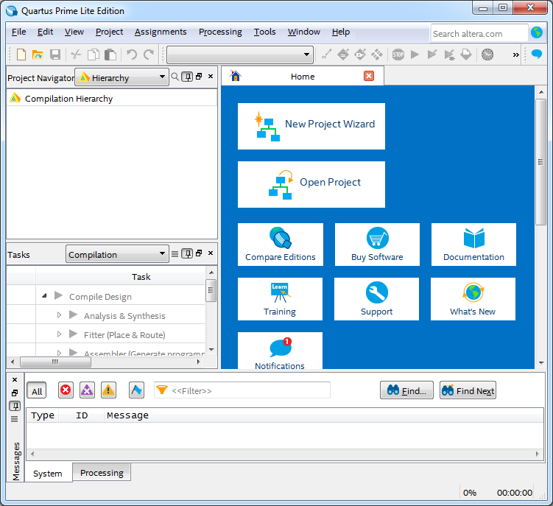Click the Tasks list vertical scrollbar thumb
This screenshot has height=506, width=553.
211,290
